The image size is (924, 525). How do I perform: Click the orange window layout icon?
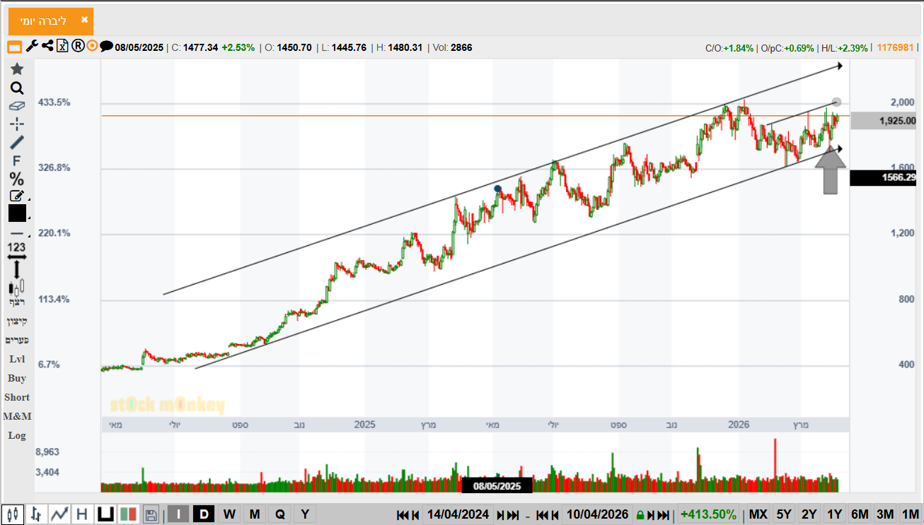(15, 47)
